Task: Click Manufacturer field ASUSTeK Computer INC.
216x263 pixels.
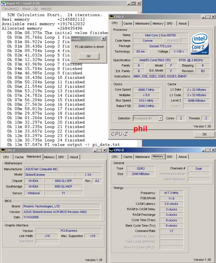Action: pyautogui.click(x=63, y=169)
